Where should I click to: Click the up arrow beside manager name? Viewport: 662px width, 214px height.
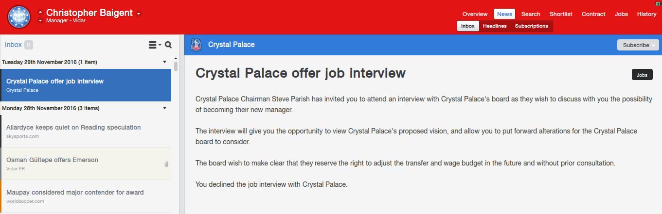pos(40,11)
